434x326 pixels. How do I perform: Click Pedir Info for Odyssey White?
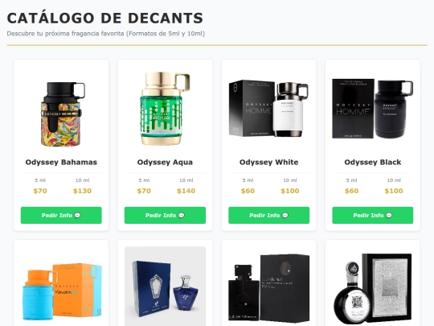[x=268, y=215]
